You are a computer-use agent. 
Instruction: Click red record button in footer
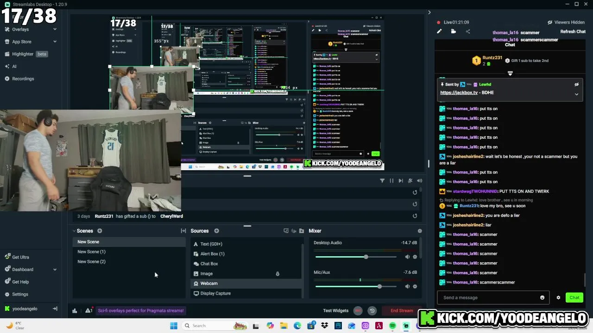coord(358,311)
